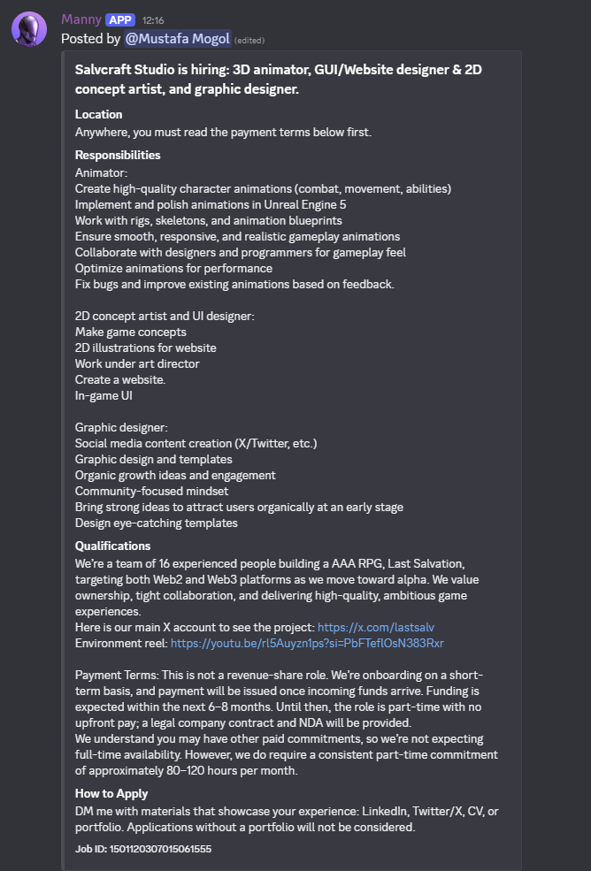Click the How to Apply heading
The image size is (591, 871).
(x=111, y=793)
